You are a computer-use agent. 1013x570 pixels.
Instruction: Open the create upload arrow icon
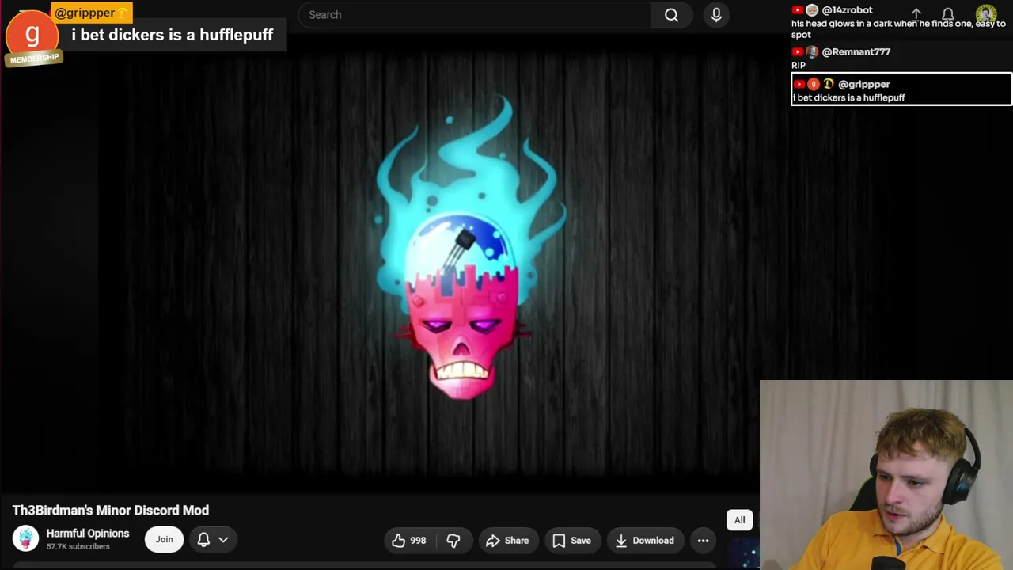(916, 14)
